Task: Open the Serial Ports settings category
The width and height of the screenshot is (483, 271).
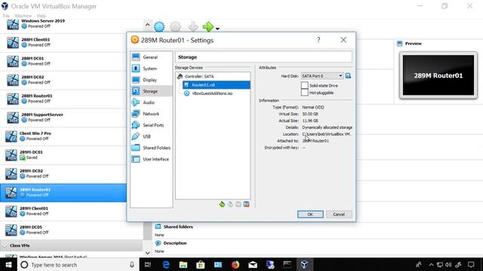Action: [x=151, y=126]
